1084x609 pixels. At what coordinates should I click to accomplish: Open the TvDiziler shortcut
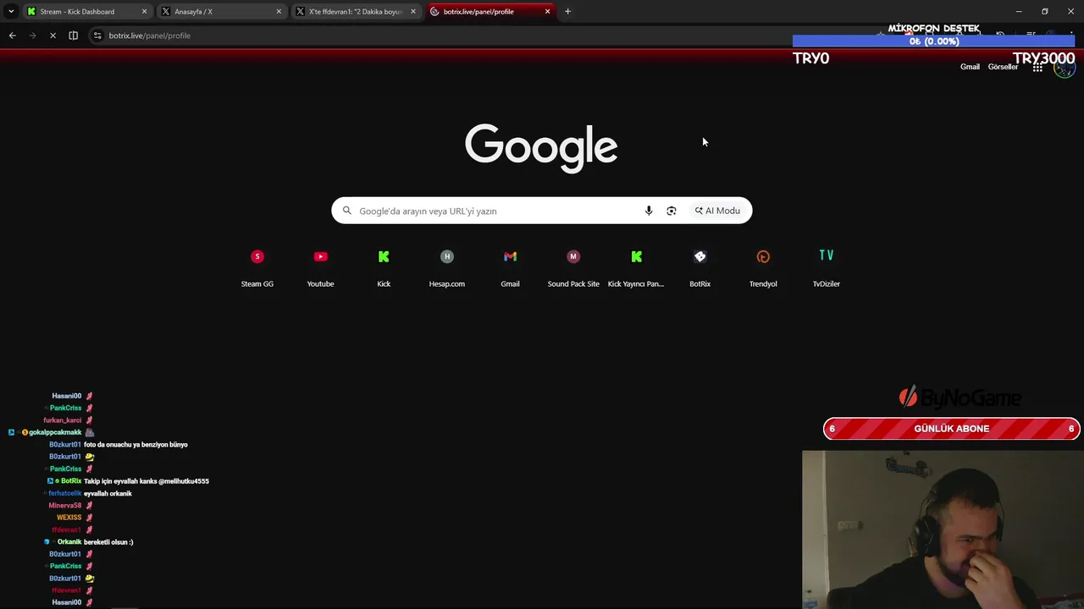click(x=827, y=267)
